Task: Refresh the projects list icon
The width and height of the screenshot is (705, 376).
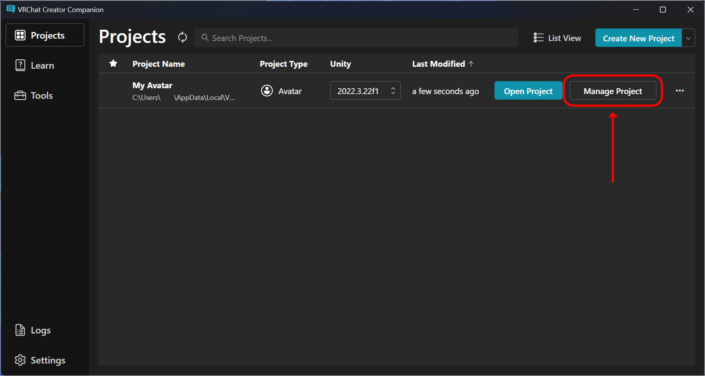Action: (183, 37)
